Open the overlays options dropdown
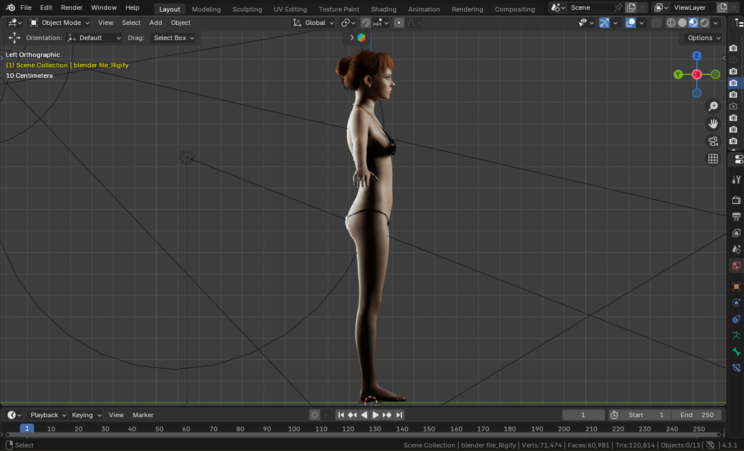 point(641,23)
